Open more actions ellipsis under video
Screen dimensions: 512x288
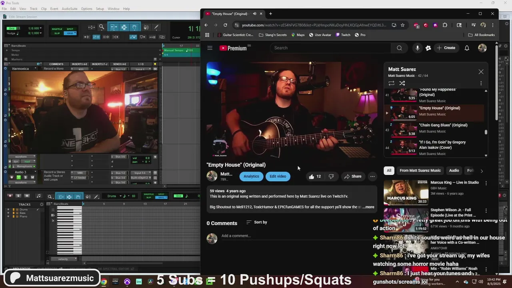tap(372, 176)
